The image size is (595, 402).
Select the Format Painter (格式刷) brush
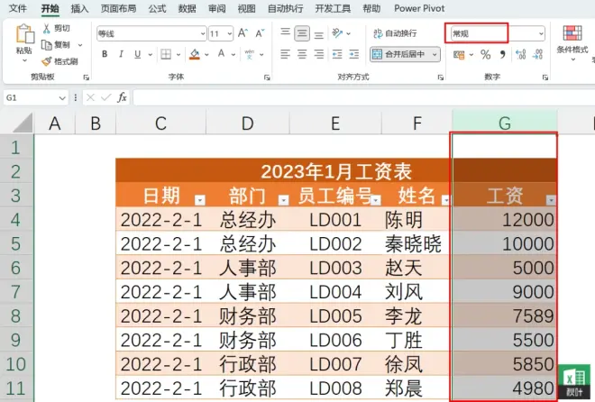click(x=46, y=61)
